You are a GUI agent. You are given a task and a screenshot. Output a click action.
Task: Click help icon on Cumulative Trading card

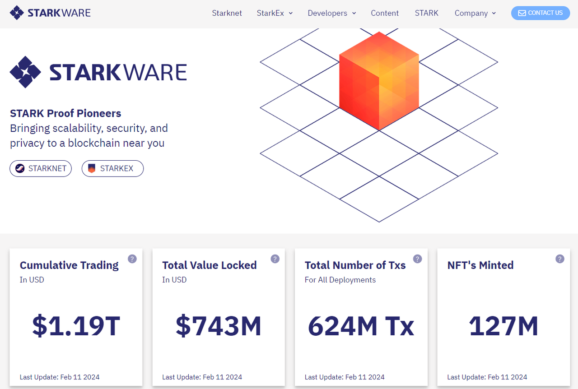[x=132, y=259]
